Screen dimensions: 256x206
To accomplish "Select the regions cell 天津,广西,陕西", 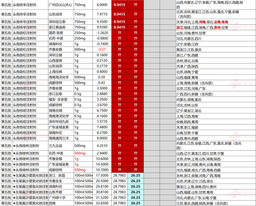I will point(216,66).
